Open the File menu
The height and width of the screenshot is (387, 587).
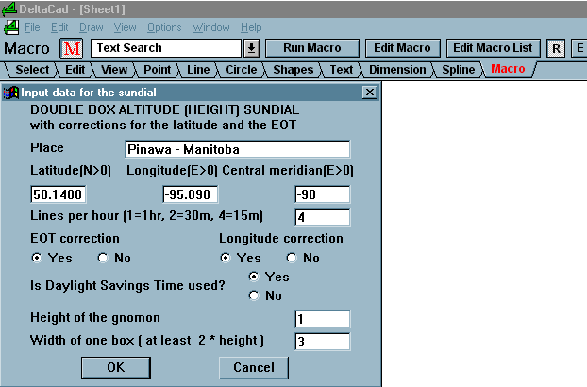click(x=32, y=27)
